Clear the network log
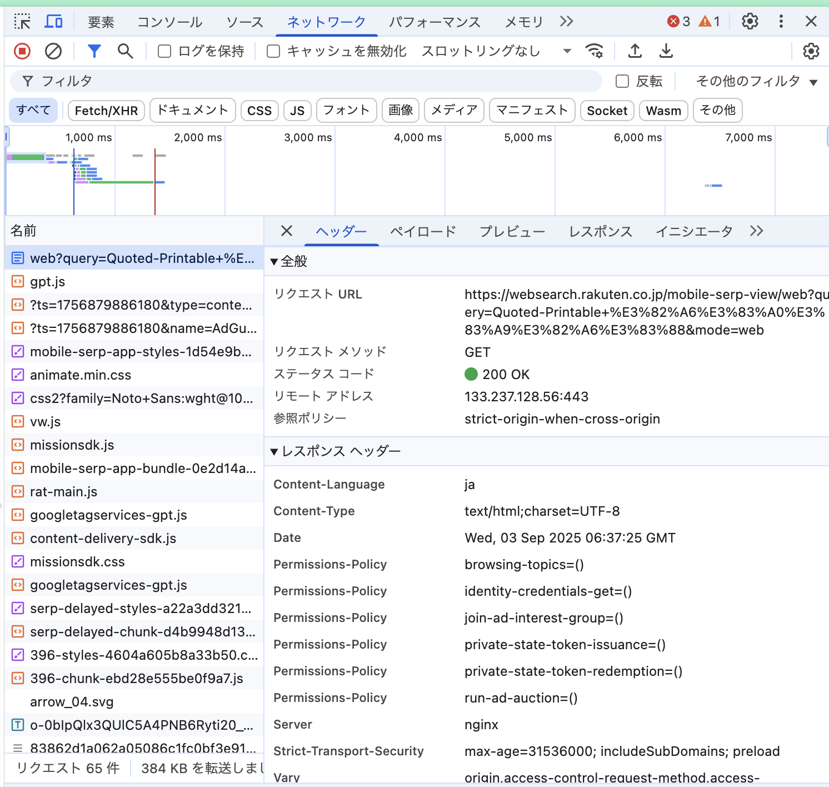This screenshot has width=829, height=787. 53,51
